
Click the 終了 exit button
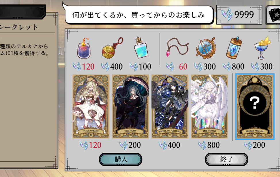click(x=226, y=159)
